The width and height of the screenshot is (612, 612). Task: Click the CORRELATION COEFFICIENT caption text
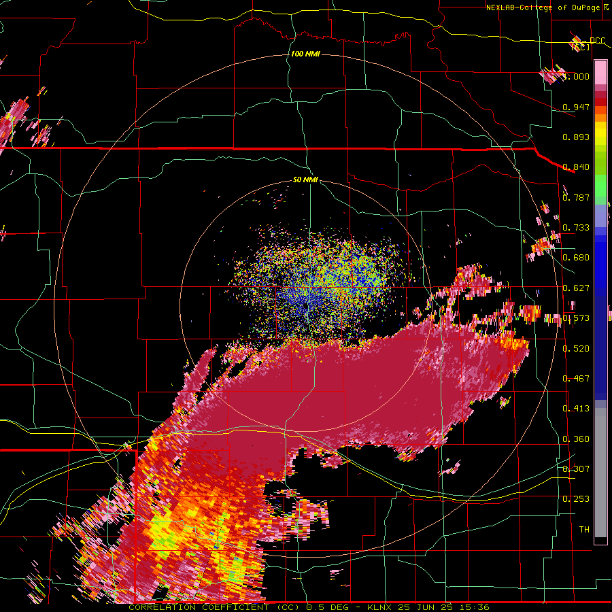199,607
